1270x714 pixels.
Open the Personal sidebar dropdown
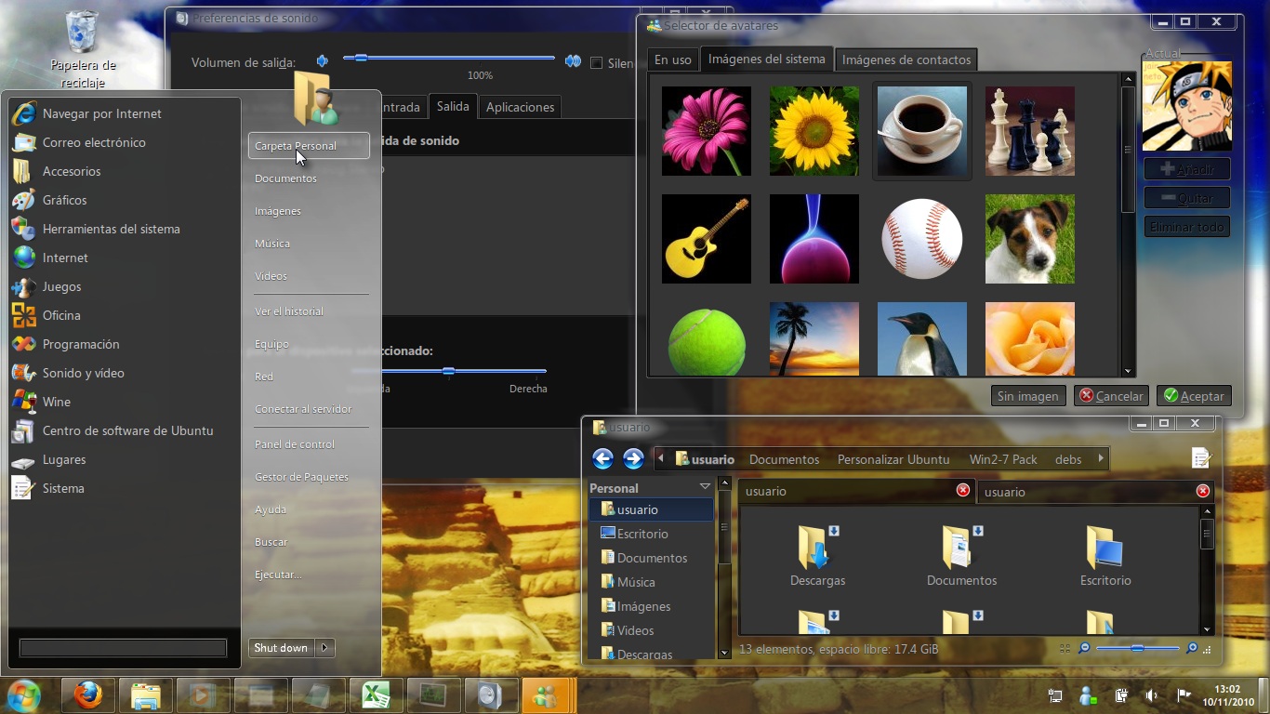tap(705, 487)
